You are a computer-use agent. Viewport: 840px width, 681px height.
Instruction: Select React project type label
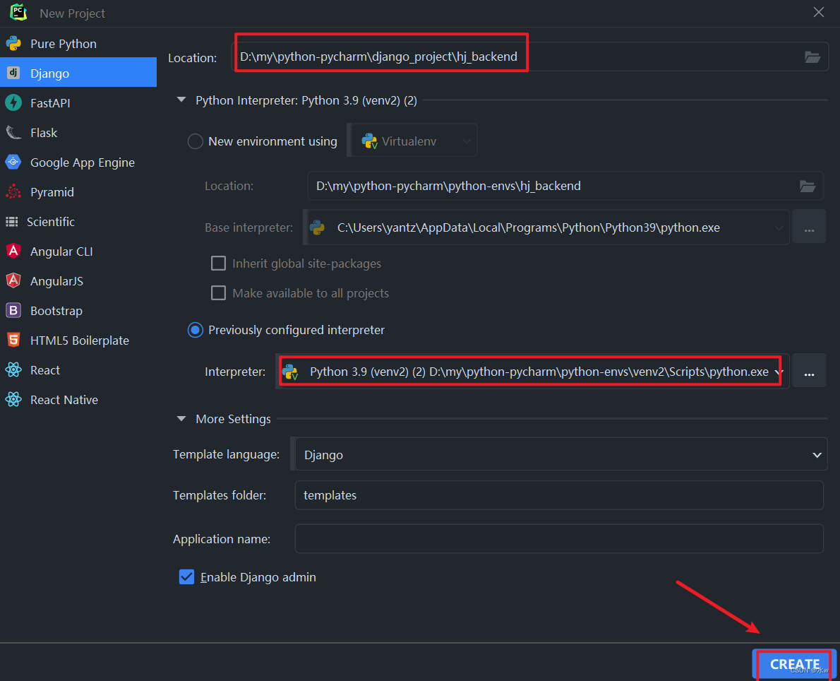point(45,370)
